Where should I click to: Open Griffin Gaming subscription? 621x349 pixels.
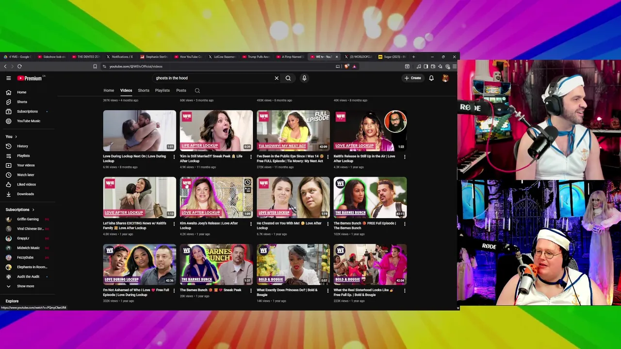(x=28, y=219)
